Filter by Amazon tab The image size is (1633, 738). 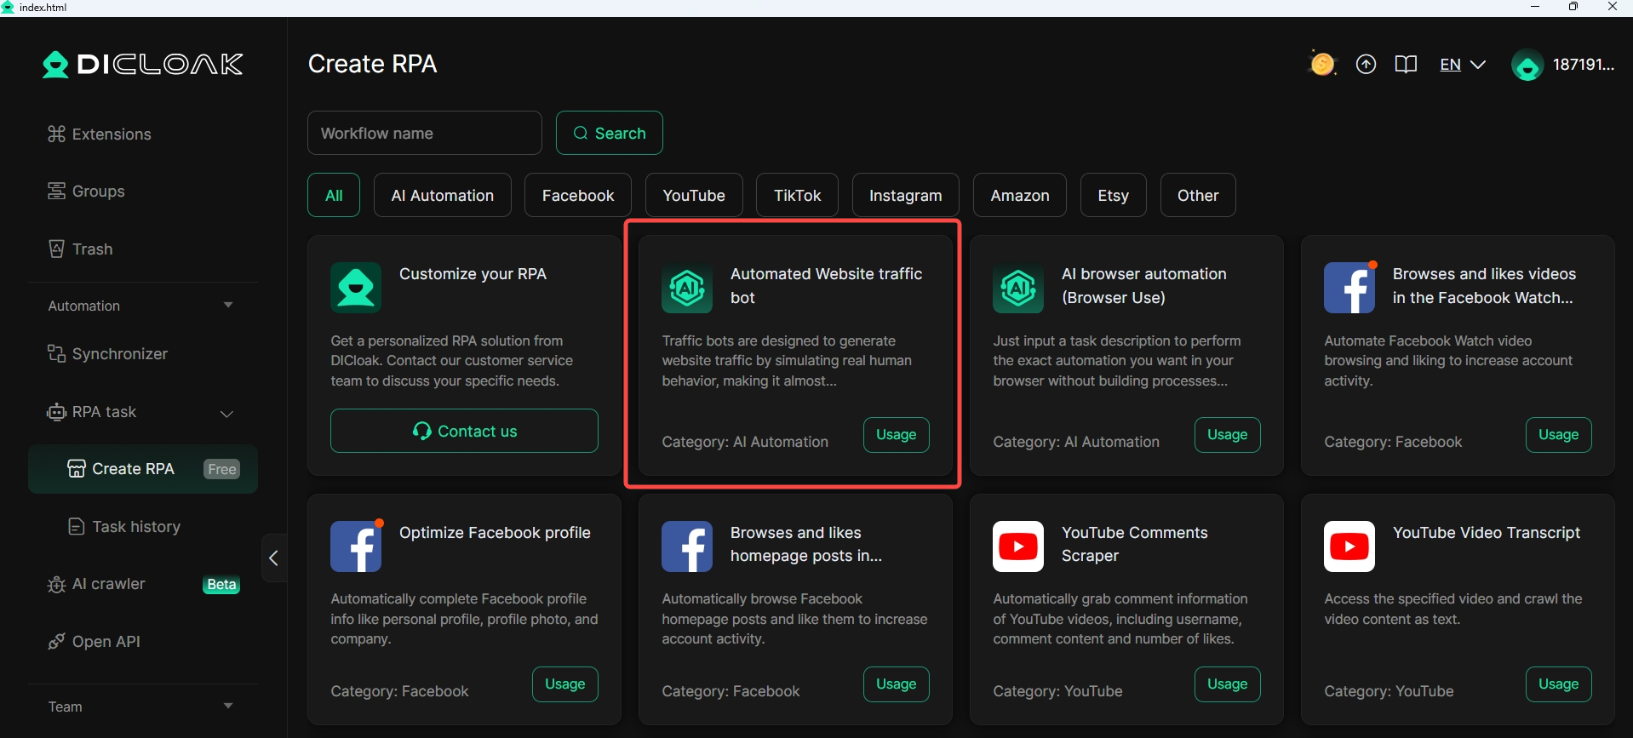point(1020,195)
